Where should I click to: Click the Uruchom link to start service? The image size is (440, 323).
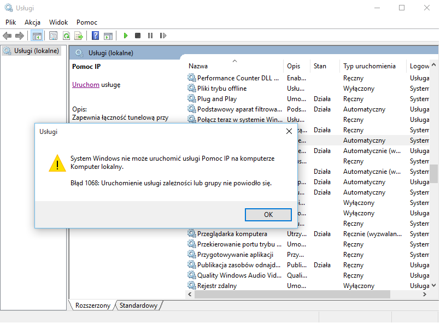86,85
